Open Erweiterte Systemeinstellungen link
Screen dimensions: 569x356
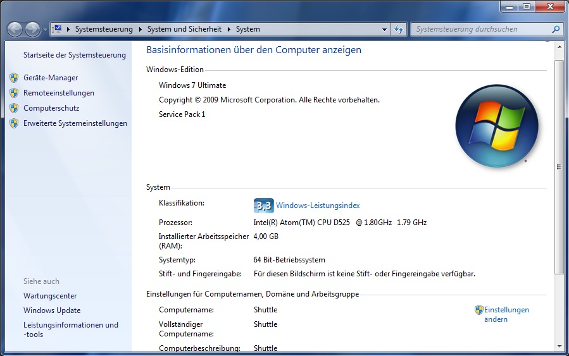pyautogui.click(x=75, y=123)
